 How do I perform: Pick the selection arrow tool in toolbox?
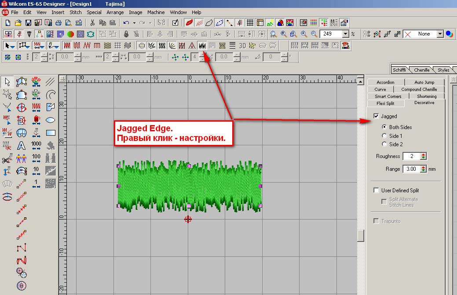[7, 82]
